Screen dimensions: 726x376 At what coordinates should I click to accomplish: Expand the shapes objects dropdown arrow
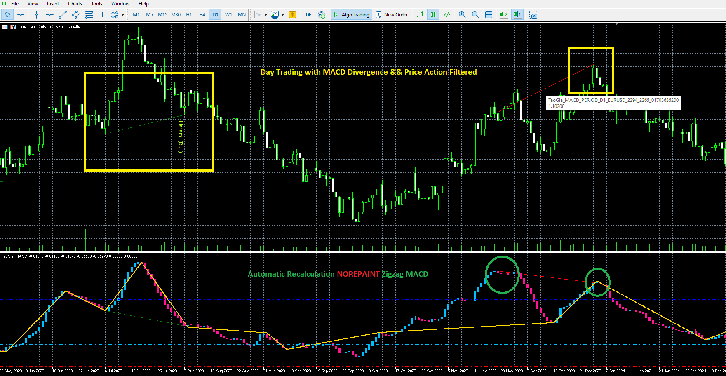[122, 15]
